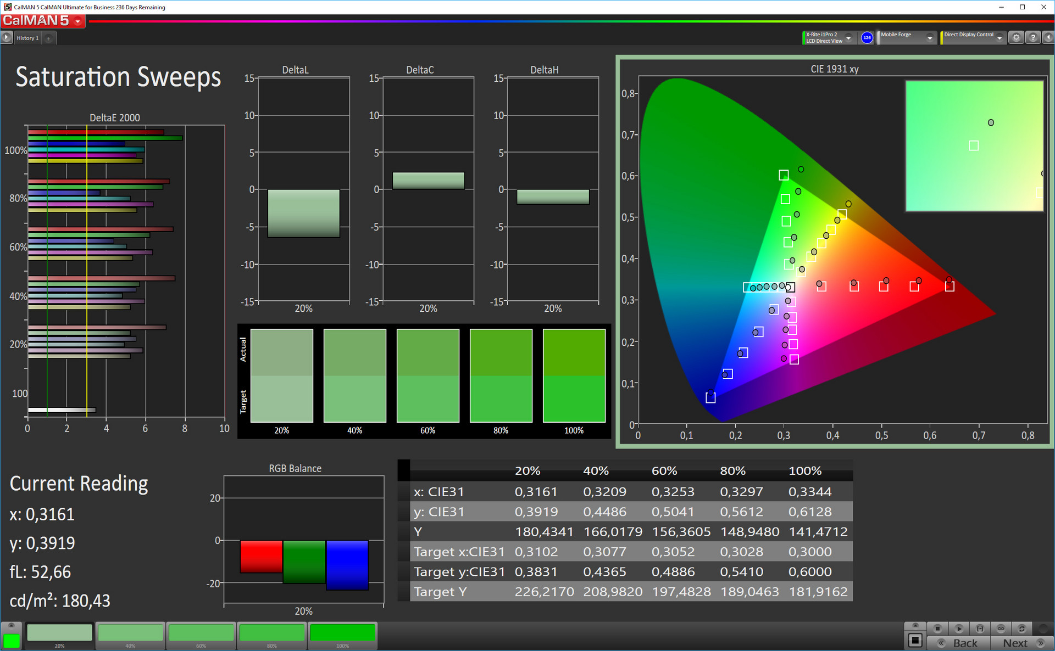Click the refresh cycle icon
Viewport: 1055px width, 651px height.
click(x=1021, y=628)
